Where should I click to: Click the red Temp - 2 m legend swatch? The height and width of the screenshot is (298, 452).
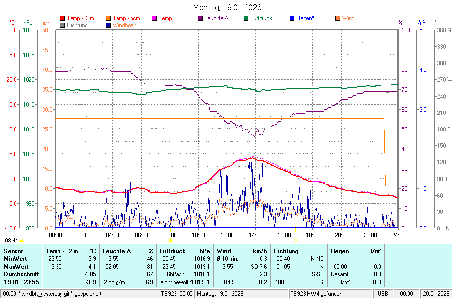pyautogui.click(x=62, y=18)
